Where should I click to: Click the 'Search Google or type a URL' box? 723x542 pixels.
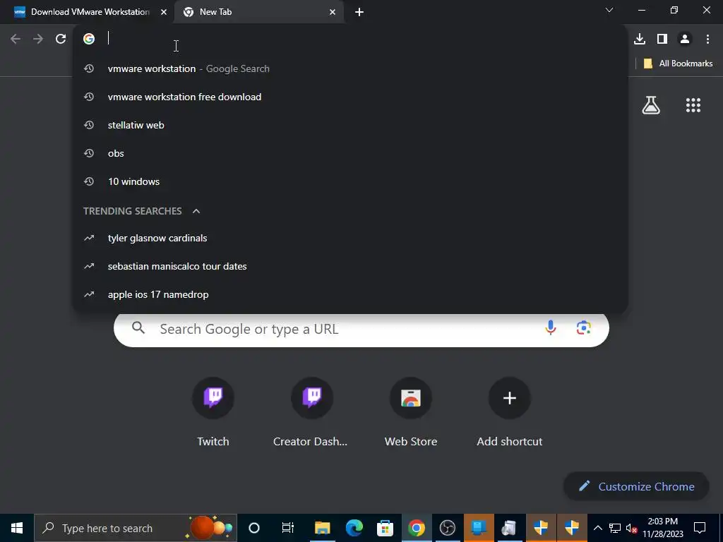pyautogui.click(x=361, y=329)
